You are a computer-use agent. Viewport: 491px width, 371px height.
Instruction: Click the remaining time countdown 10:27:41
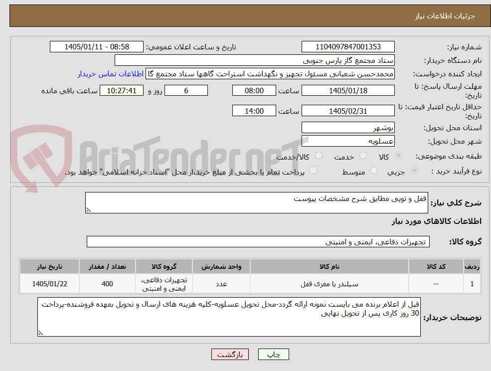coord(122,91)
